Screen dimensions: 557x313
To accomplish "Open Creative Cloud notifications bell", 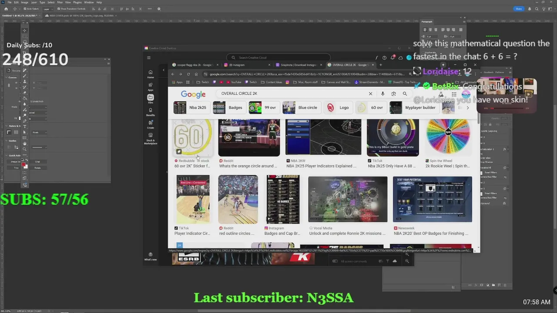I will pos(393,57).
